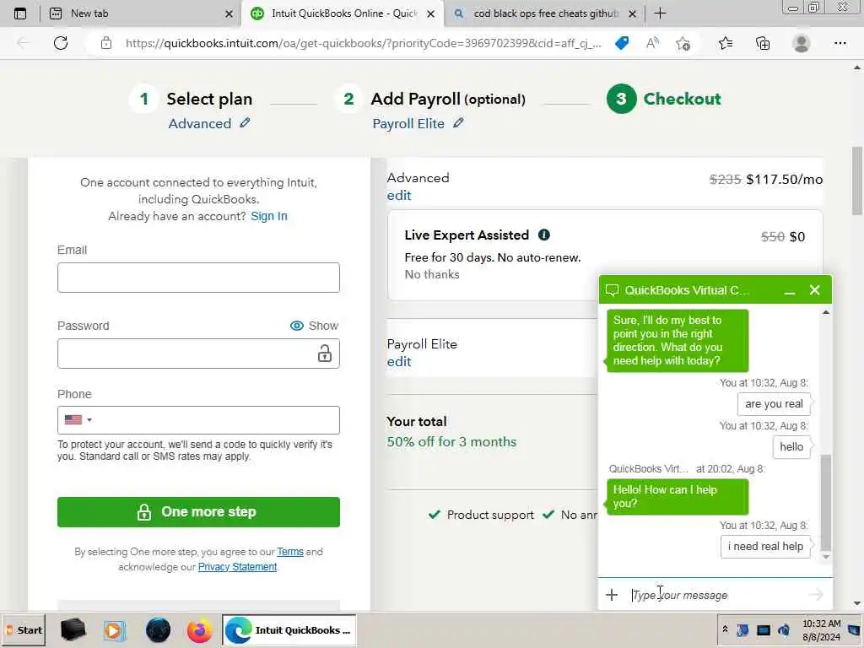The width and height of the screenshot is (864, 648).
Task: Click the shopping price tag icon in address bar
Action: (622, 43)
